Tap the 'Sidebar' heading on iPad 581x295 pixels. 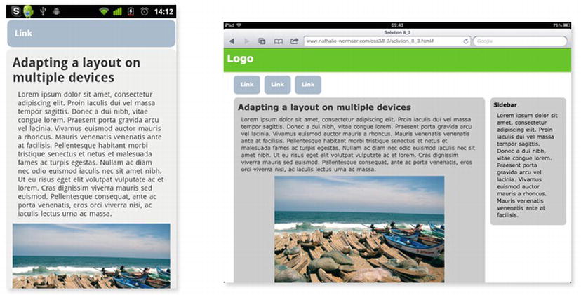505,104
